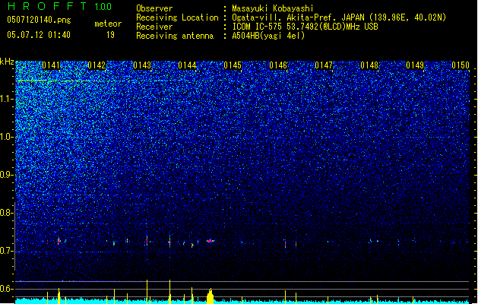Click the 0.6 kHz frequency axis label
478x304 pixels.
click(6, 289)
